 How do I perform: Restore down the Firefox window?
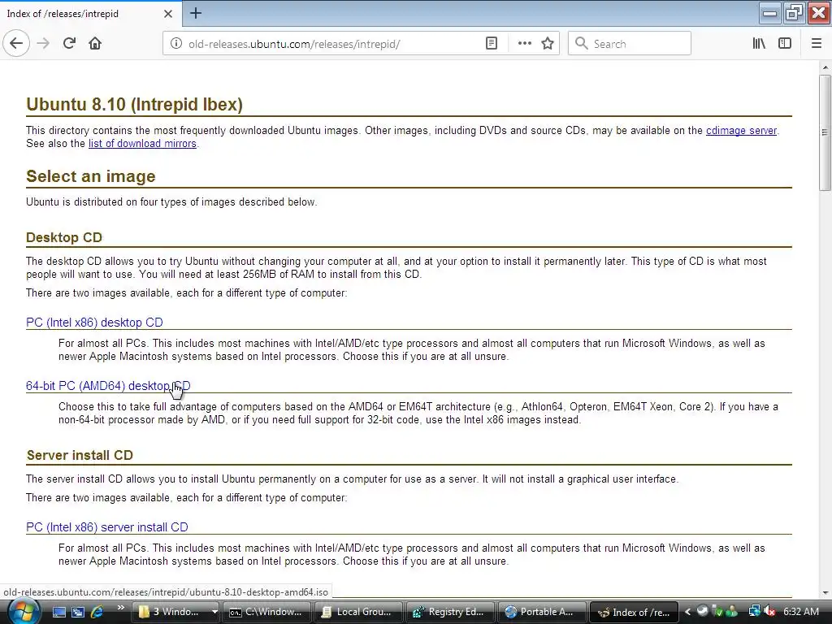pyautogui.click(x=794, y=13)
